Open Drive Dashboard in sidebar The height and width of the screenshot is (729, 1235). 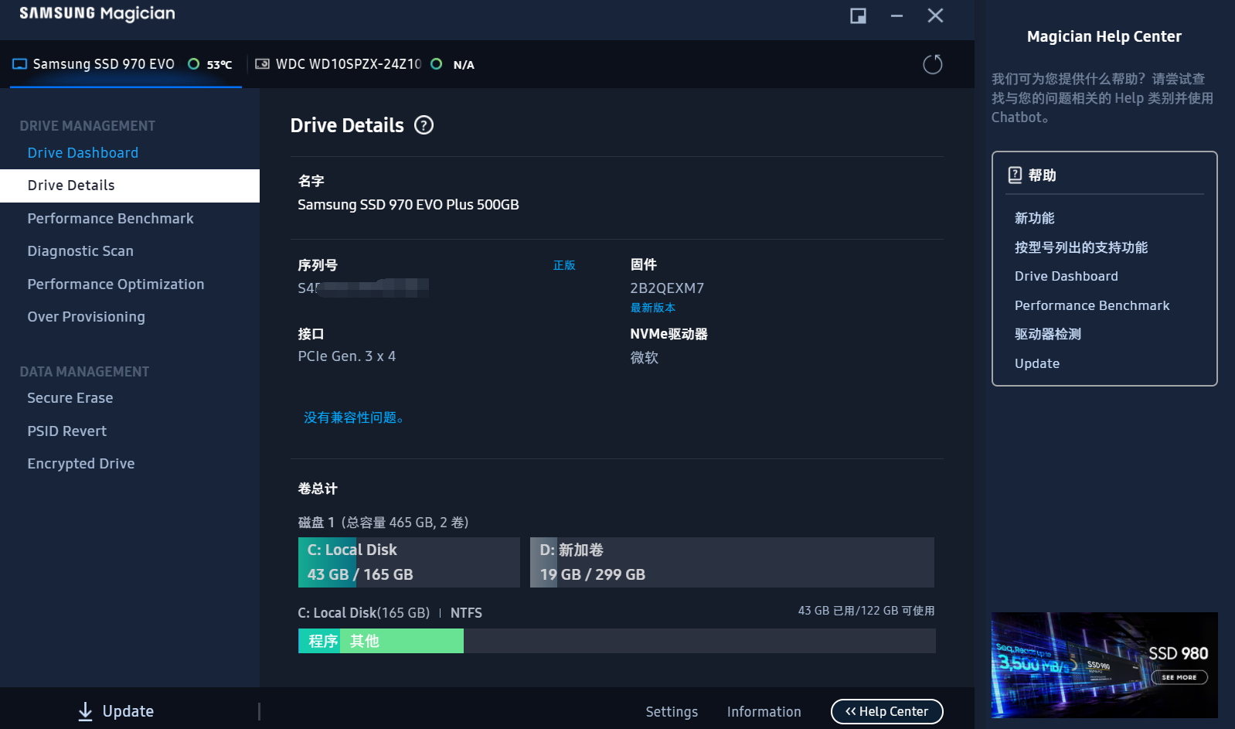click(83, 153)
